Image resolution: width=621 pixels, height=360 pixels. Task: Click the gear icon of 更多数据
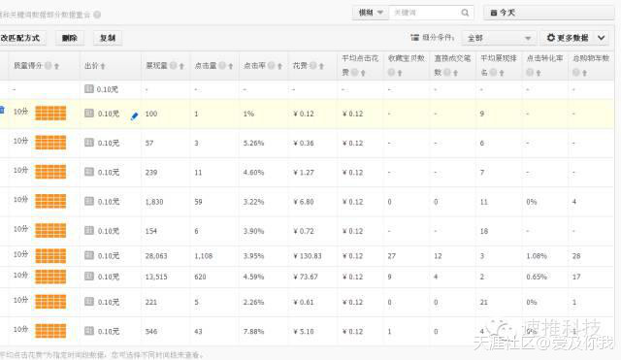(x=550, y=38)
